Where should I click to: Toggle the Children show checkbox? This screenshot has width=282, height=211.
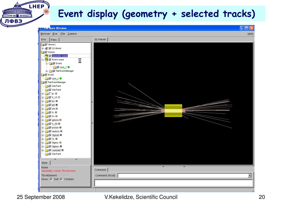(x=61, y=179)
